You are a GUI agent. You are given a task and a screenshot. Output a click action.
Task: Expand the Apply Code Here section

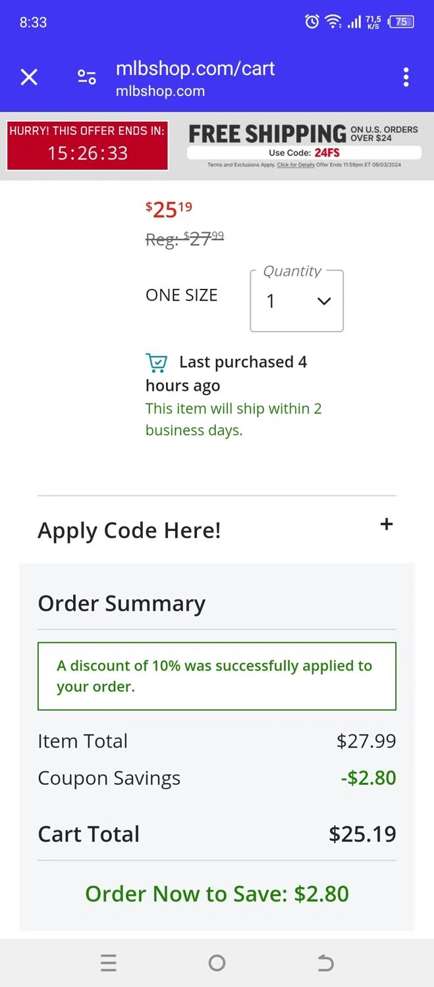pos(129,530)
